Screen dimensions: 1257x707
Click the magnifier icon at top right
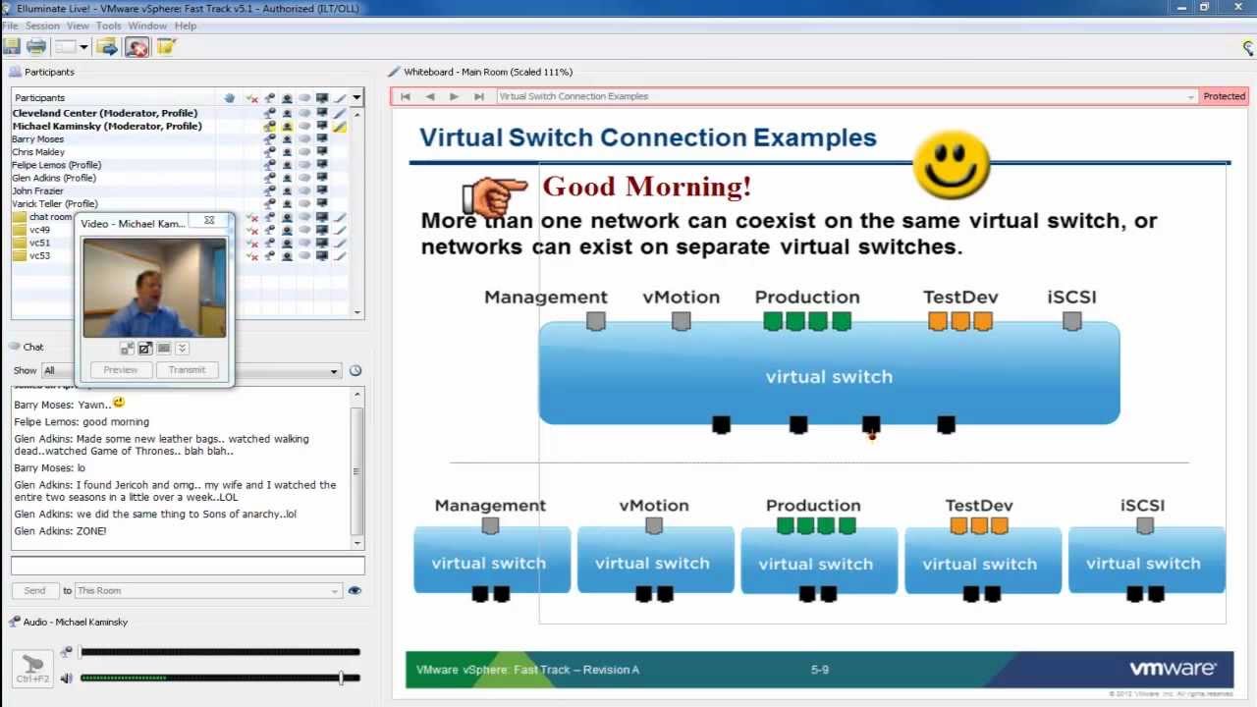click(1248, 48)
